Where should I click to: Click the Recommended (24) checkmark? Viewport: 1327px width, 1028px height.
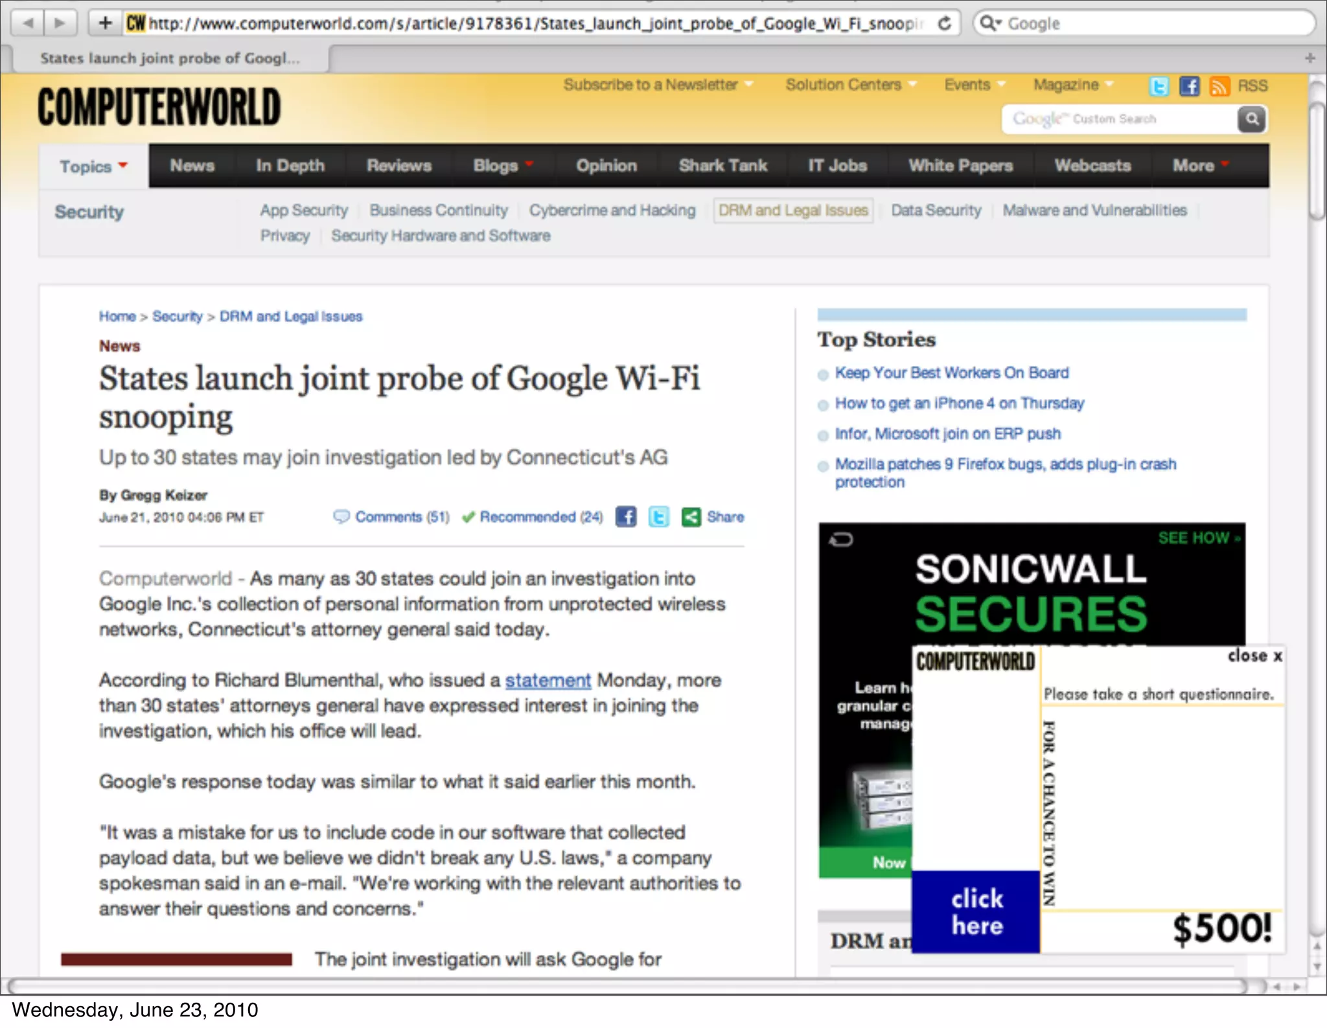[x=468, y=517]
